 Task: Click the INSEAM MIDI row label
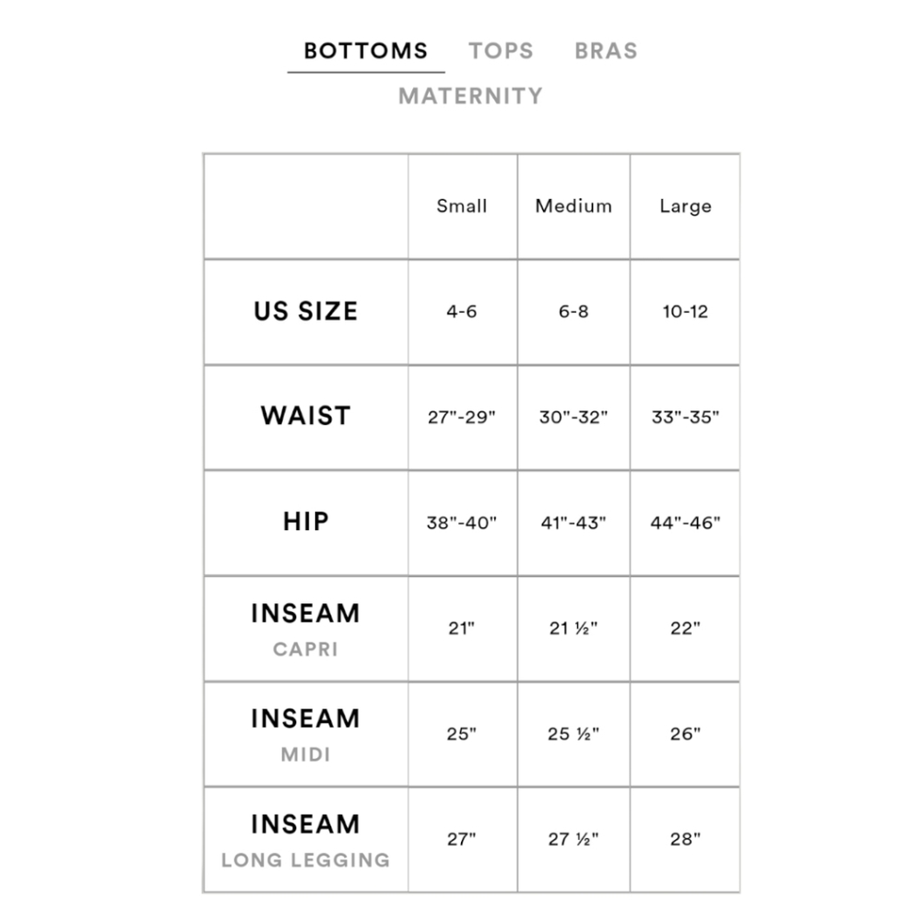pos(306,735)
